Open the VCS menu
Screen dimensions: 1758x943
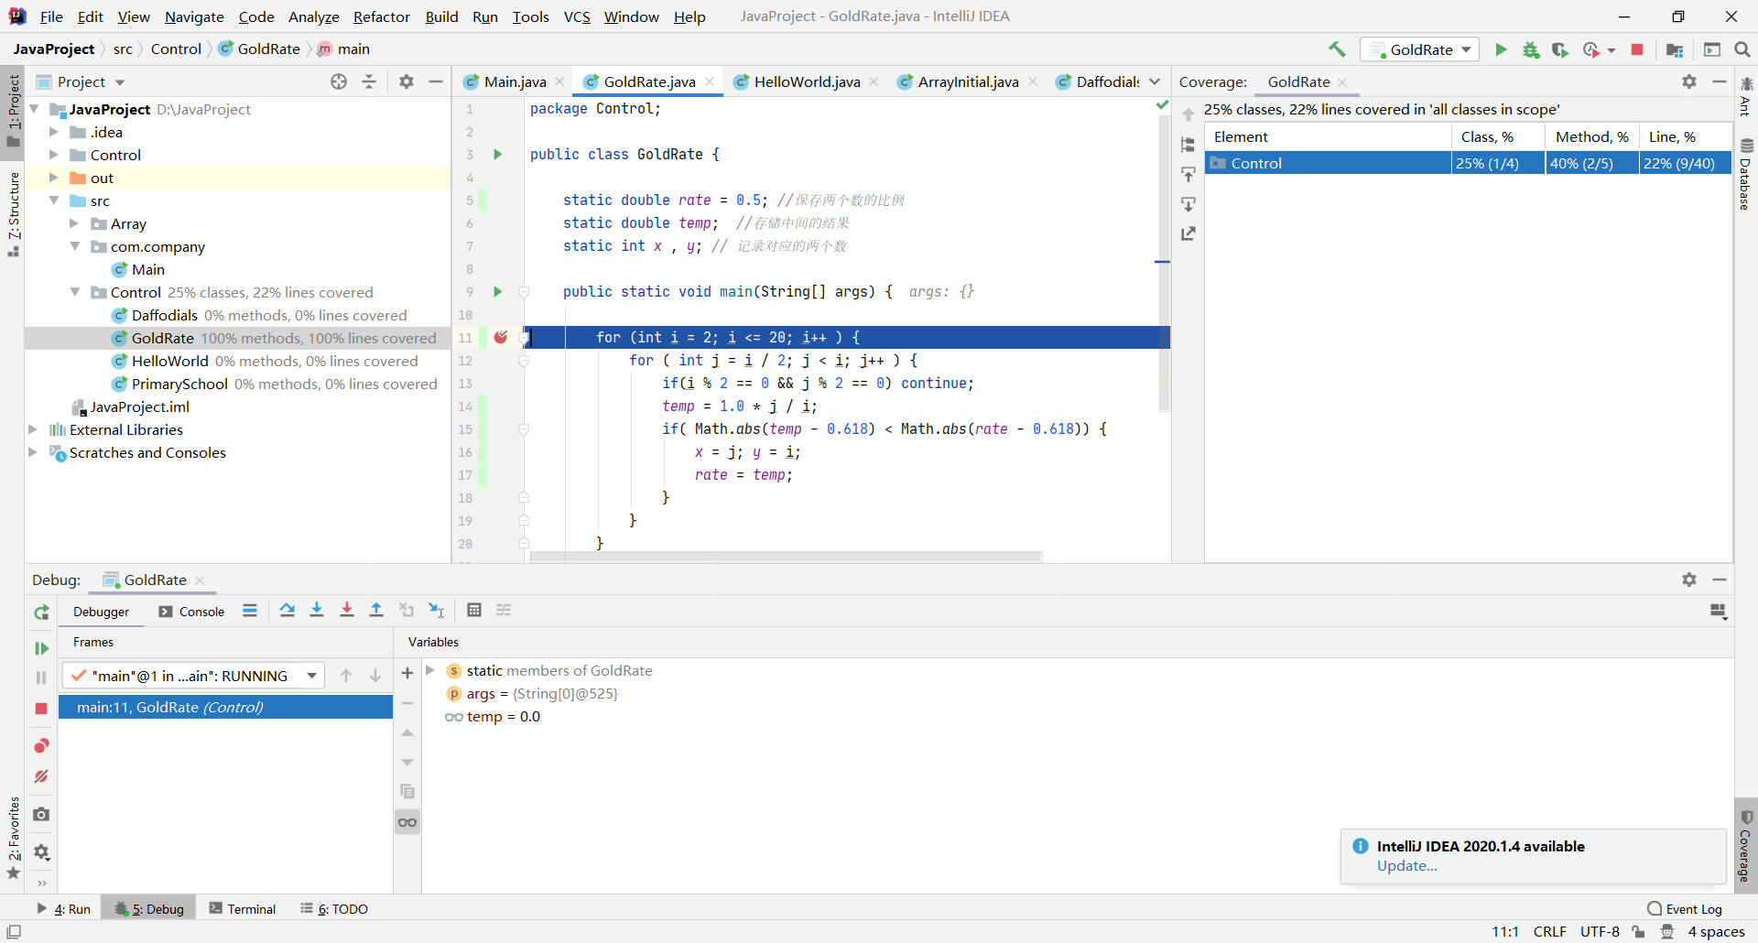577,16
